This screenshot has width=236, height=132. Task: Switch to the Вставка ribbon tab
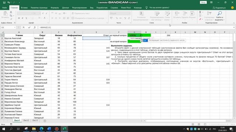(x=24, y=8)
